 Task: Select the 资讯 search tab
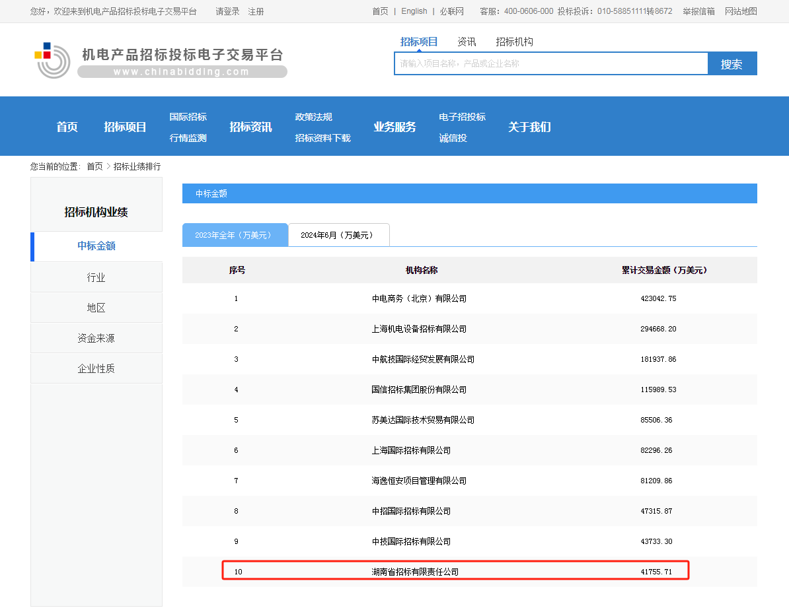point(467,42)
